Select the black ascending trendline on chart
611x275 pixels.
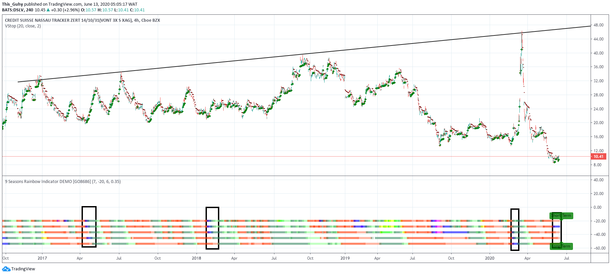(304, 54)
